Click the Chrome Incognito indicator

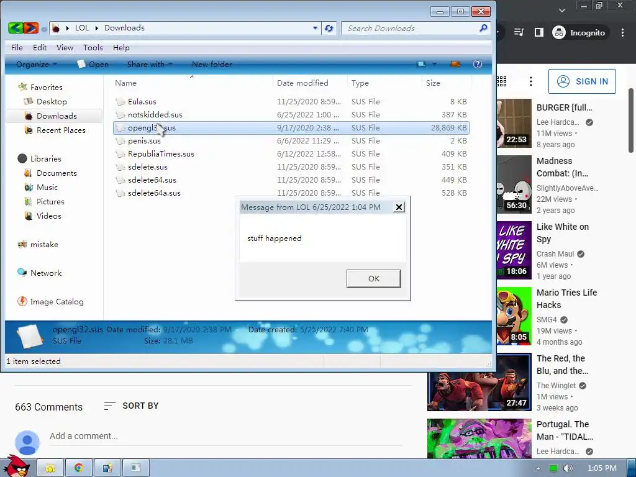pos(579,32)
